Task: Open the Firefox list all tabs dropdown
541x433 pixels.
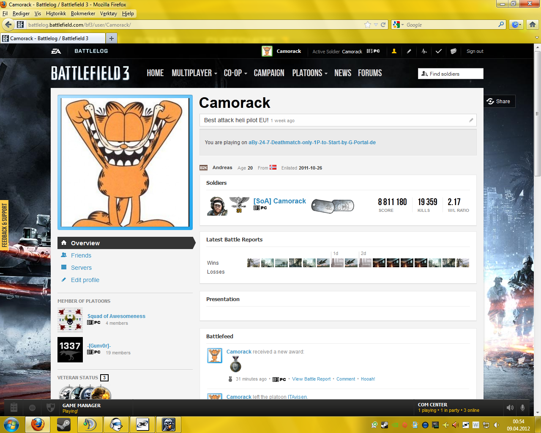Action: tap(537, 38)
